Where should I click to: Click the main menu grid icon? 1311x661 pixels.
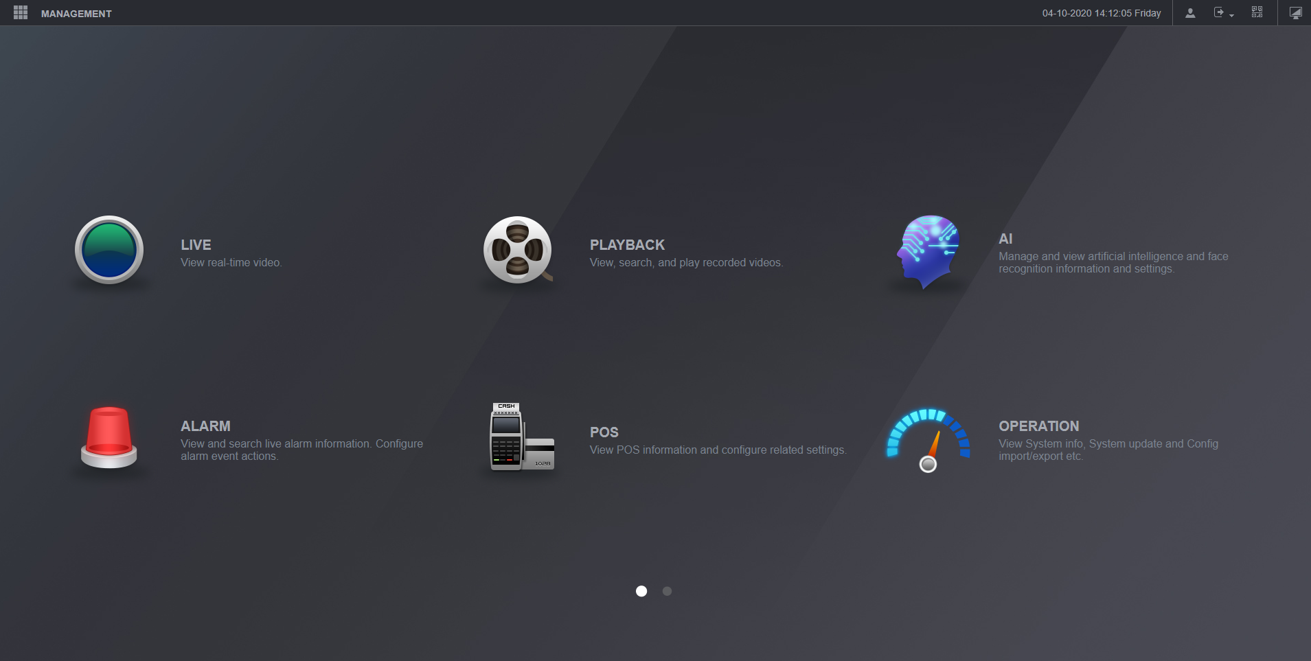click(x=21, y=13)
